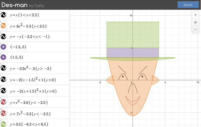Toggle visibility of y=x{1<x<2.2} curve
This screenshot has height=127, width=201.
(x=3, y=15)
